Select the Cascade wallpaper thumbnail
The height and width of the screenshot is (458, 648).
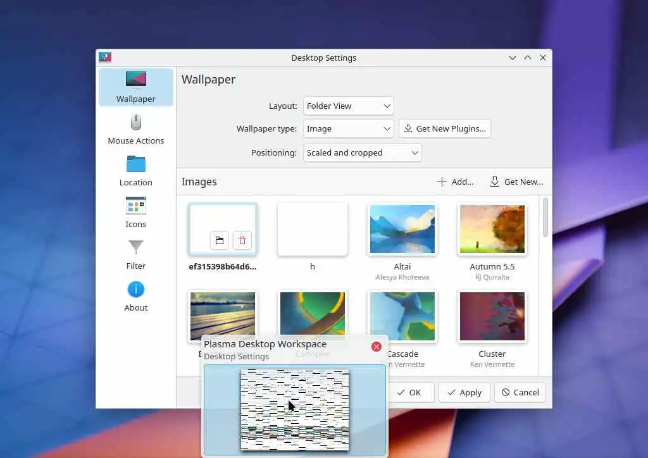[402, 316]
